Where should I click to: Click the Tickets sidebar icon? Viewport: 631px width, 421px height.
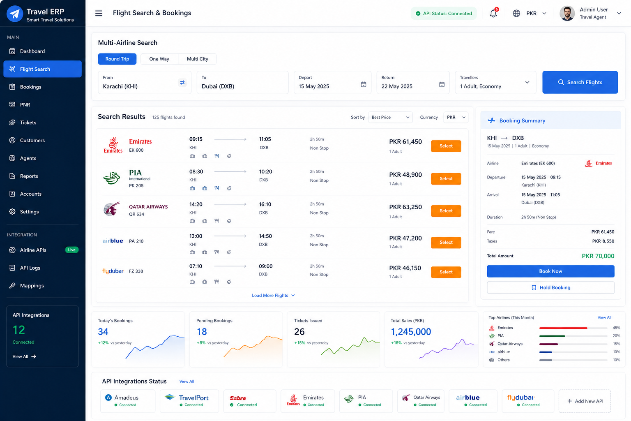click(12, 123)
